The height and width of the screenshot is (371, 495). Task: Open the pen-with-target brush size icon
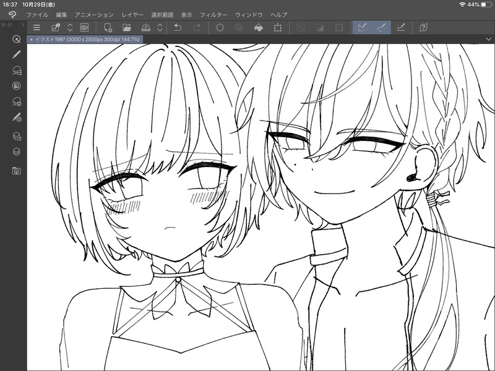(17, 117)
